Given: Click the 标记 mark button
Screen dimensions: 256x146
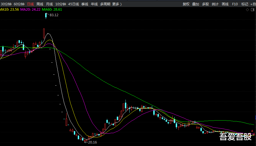Looking at the screenshot, I should pos(244,4).
